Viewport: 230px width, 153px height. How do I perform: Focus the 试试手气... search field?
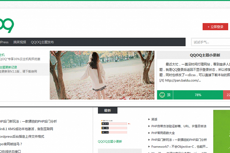pyautogui.click(x=211, y=42)
